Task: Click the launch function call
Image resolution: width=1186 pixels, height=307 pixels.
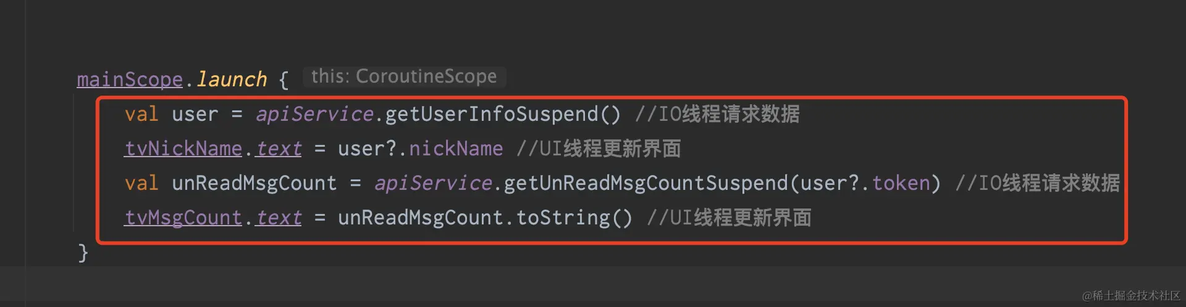Action: coord(232,80)
